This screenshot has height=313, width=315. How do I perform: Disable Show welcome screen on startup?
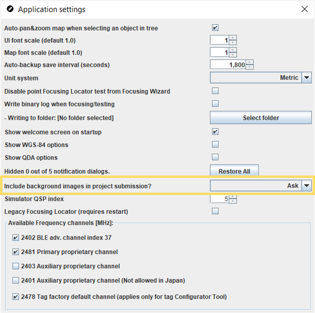pos(215,131)
